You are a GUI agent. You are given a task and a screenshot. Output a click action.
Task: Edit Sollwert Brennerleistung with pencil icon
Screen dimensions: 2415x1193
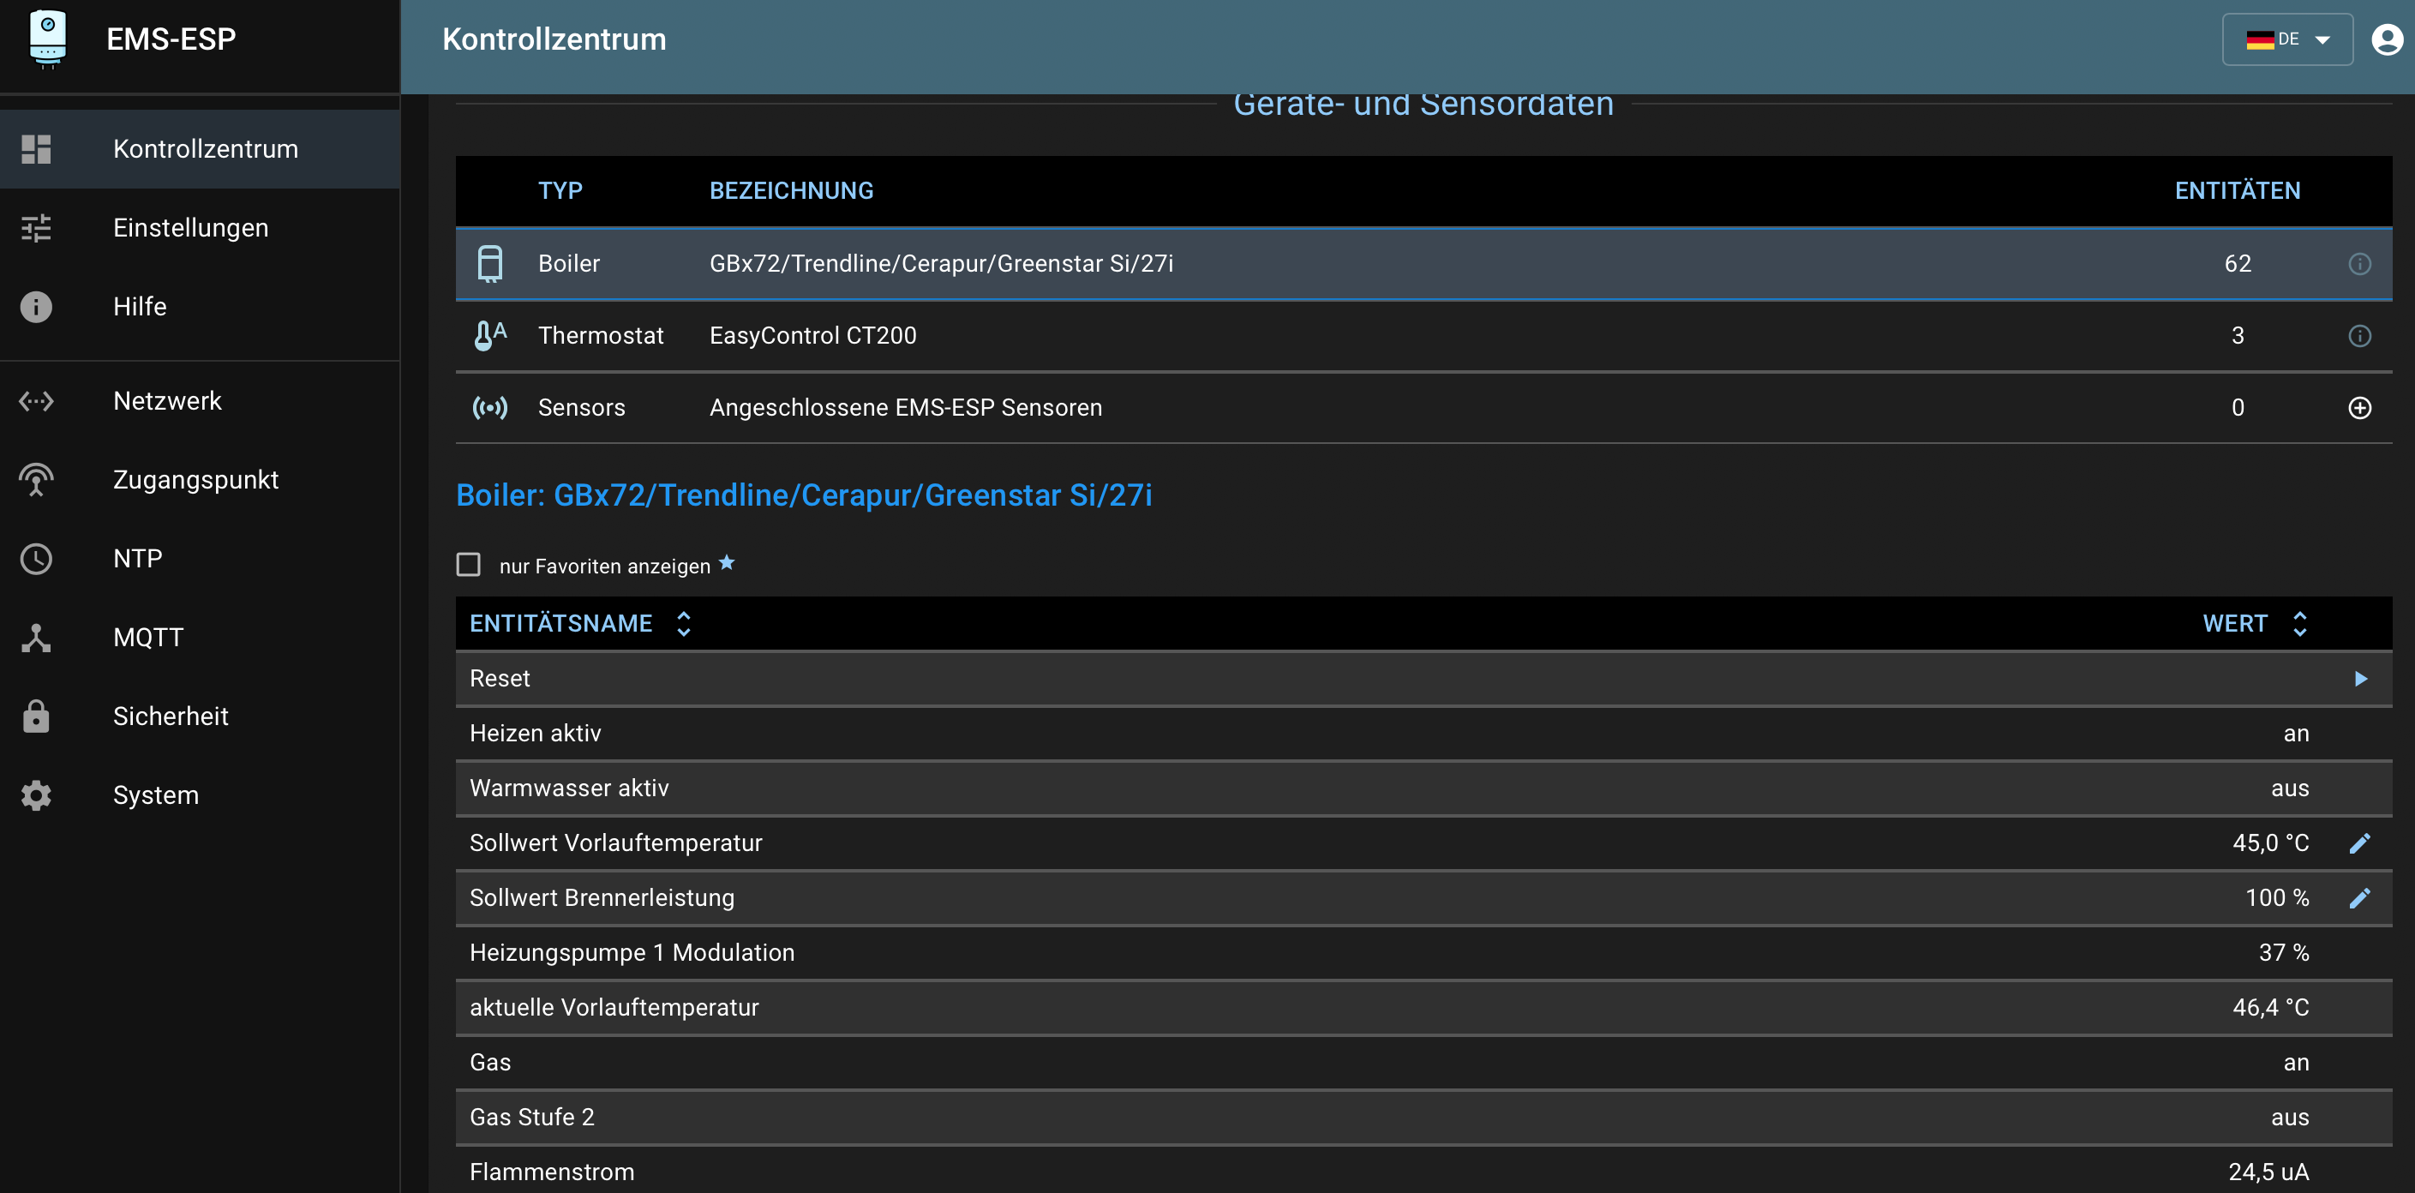coord(2358,898)
